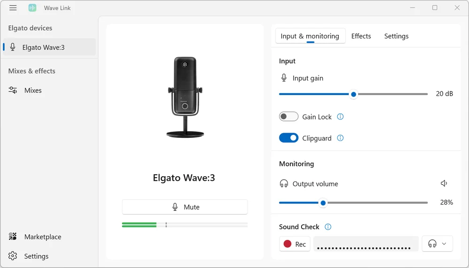Image resolution: width=469 pixels, height=268 pixels.
Task: Click the Elgato Wave:3 microphone image
Action: [x=185, y=97]
